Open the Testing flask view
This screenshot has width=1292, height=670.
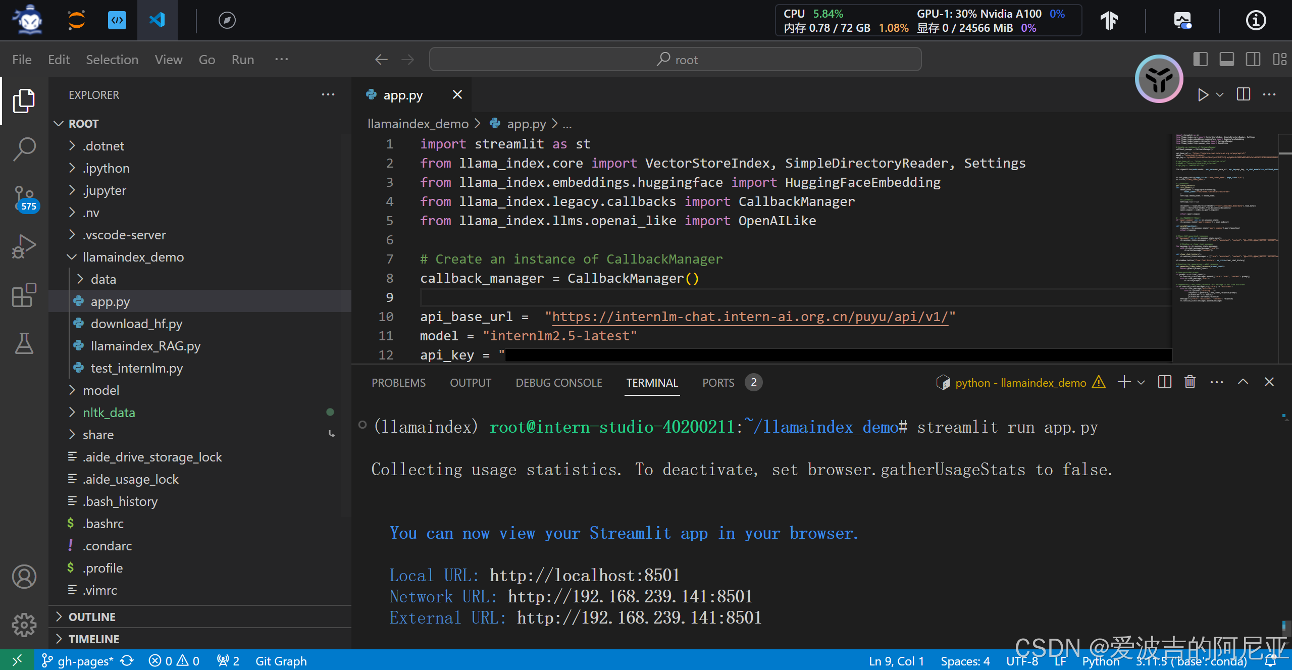24,343
